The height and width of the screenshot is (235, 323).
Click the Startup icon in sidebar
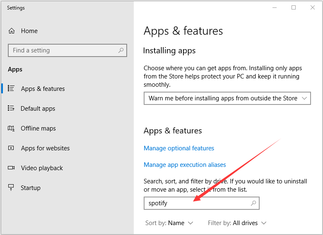click(x=11, y=188)
